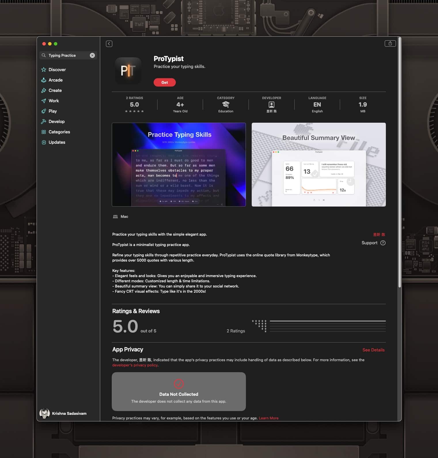Click the ProTypist app icon
Screen dimensions: 438x458
[x=128, y=71]
